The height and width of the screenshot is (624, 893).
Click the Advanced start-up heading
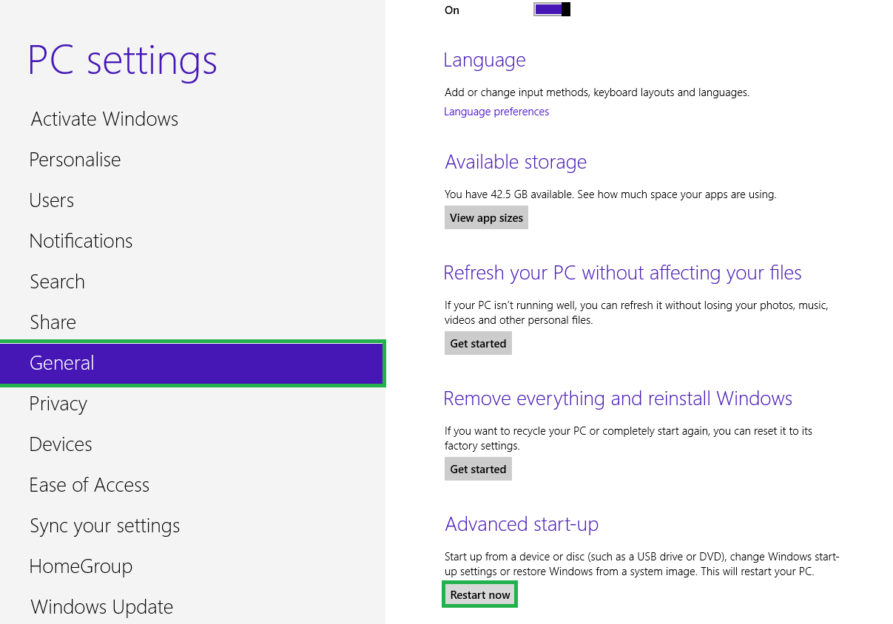click(522, 524)
